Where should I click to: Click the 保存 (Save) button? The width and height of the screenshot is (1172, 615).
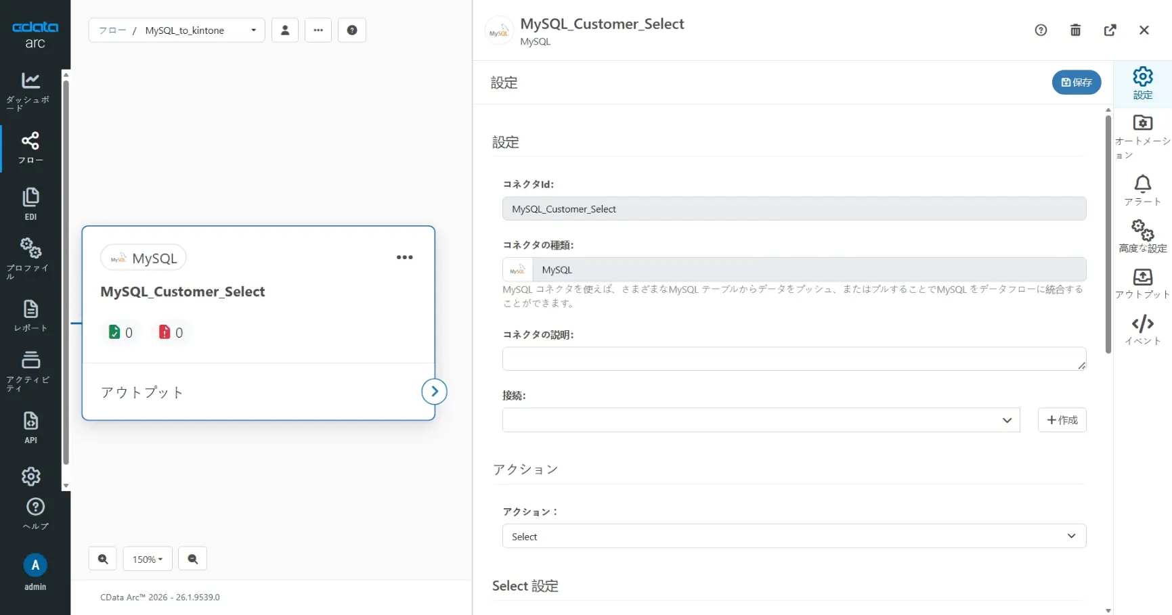click(x=1077, y=82)
